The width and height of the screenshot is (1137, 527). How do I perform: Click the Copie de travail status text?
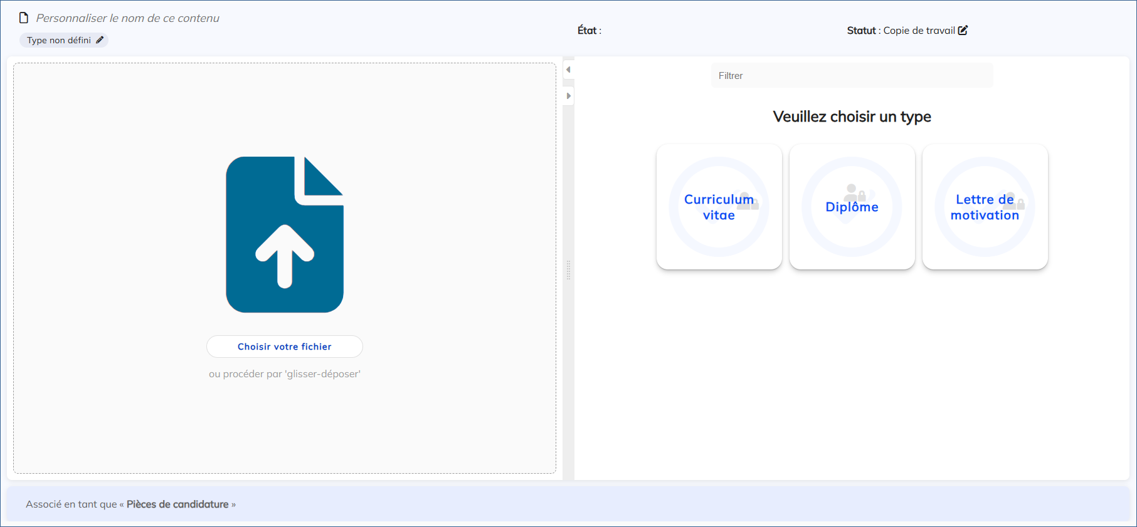[919, 30]
